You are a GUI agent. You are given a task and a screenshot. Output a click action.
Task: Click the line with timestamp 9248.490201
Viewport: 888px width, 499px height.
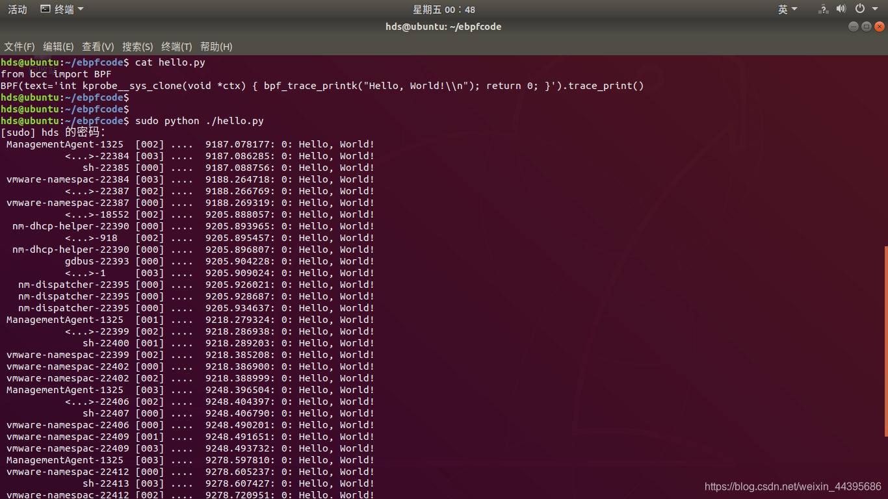click(x=190, y=425)
